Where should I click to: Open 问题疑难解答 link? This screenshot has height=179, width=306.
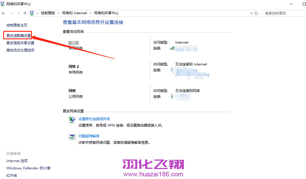point(89,136)
